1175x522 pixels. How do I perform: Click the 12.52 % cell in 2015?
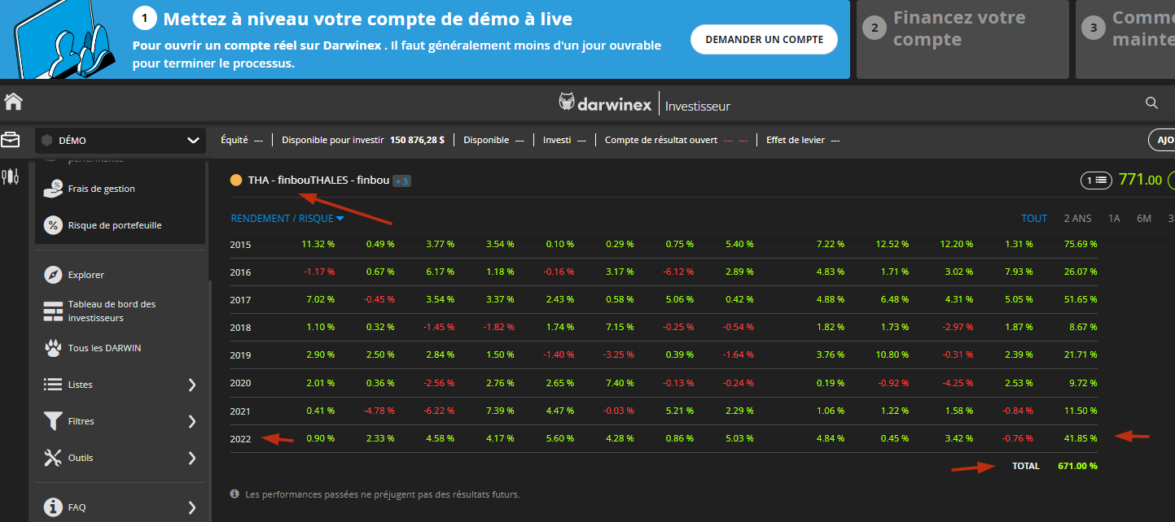892,244
